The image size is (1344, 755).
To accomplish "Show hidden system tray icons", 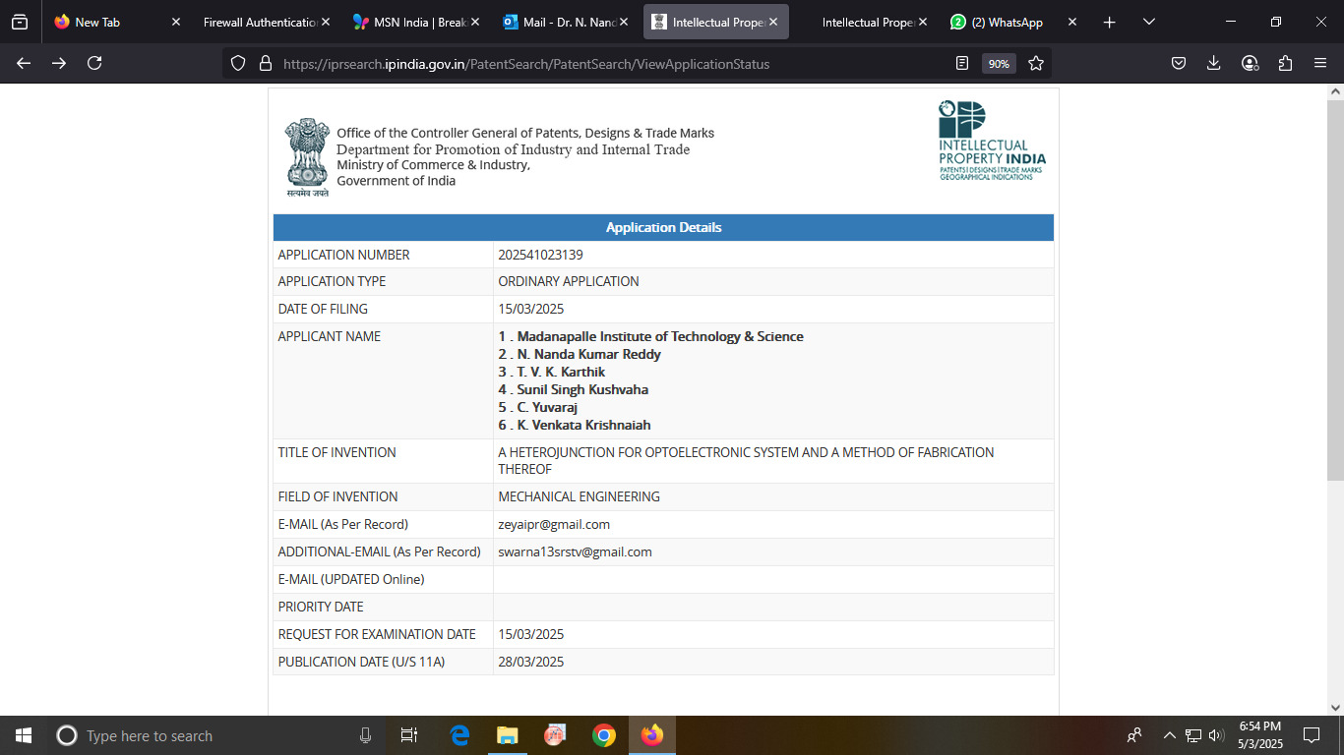I will [1169, 735].
